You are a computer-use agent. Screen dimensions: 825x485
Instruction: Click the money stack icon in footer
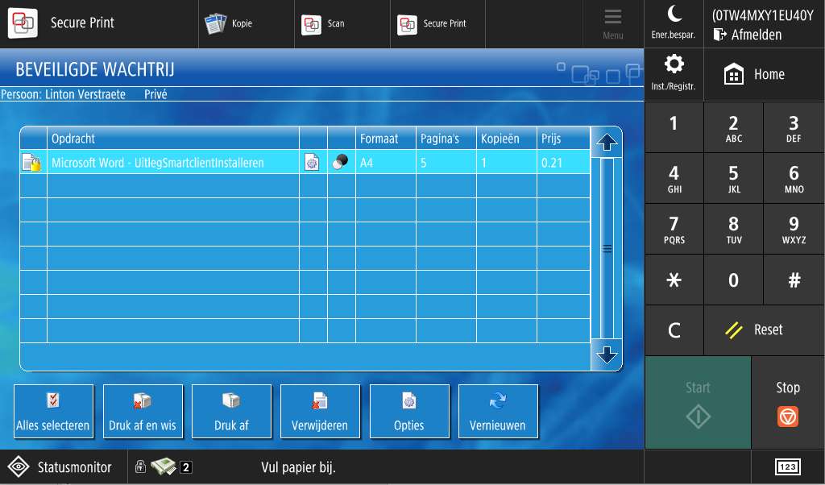[164, 466]
